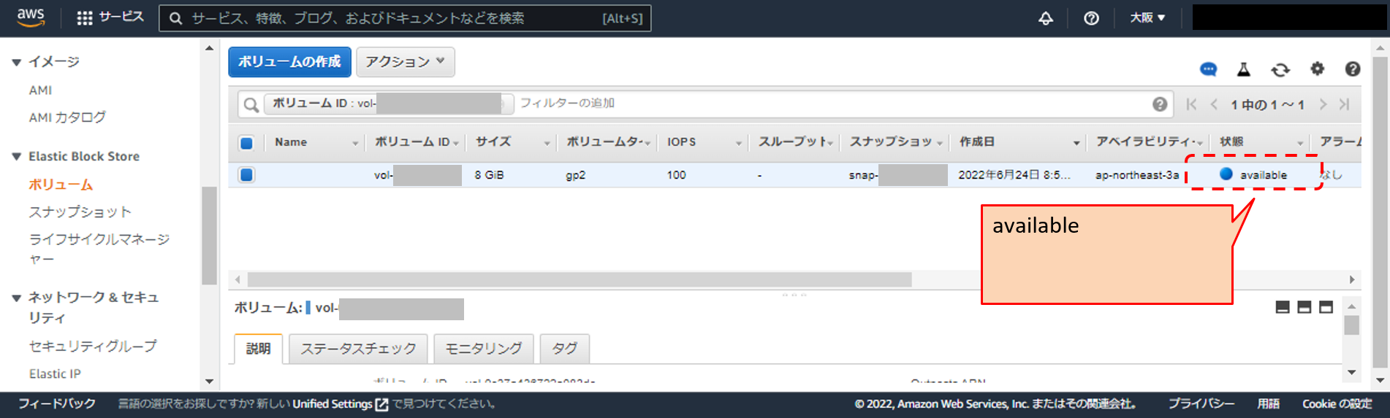The height and width of the screenshot is (418, 1390).
Task: Click the horizontal scrollbar under the table
Action: [x=579, y=280]
